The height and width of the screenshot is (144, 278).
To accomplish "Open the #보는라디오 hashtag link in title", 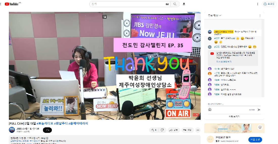I will pos(45,123).
